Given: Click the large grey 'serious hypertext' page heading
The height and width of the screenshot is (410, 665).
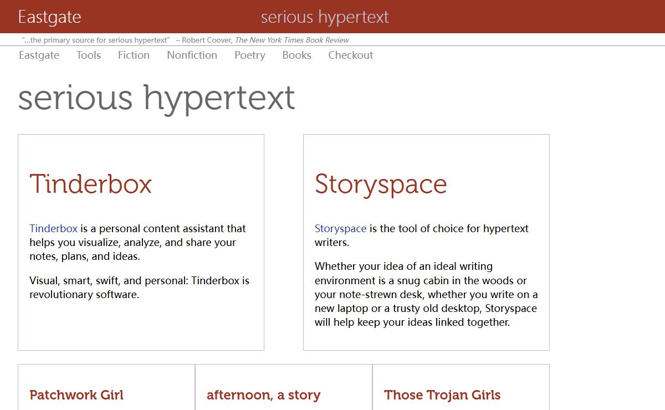Looking at the screenshot, I should (x=156, y=98).
